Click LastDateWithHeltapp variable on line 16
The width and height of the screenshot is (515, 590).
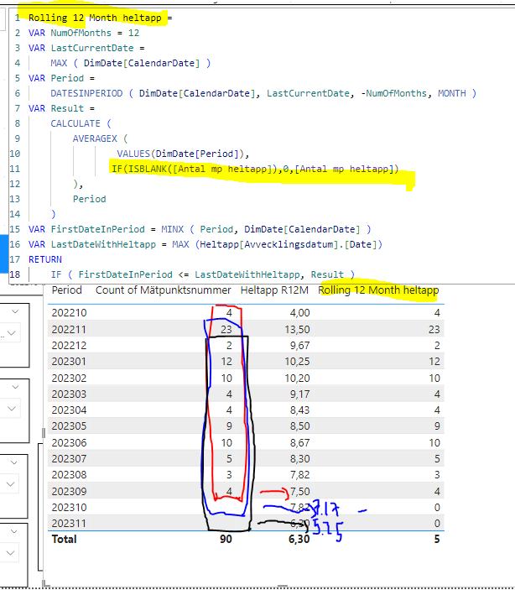tap(103, 244)
